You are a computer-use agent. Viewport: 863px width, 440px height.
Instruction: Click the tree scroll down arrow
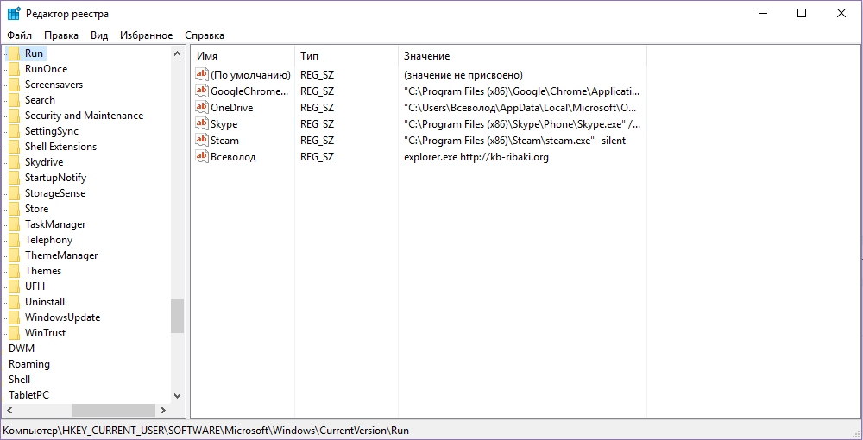tap(177, 395)
